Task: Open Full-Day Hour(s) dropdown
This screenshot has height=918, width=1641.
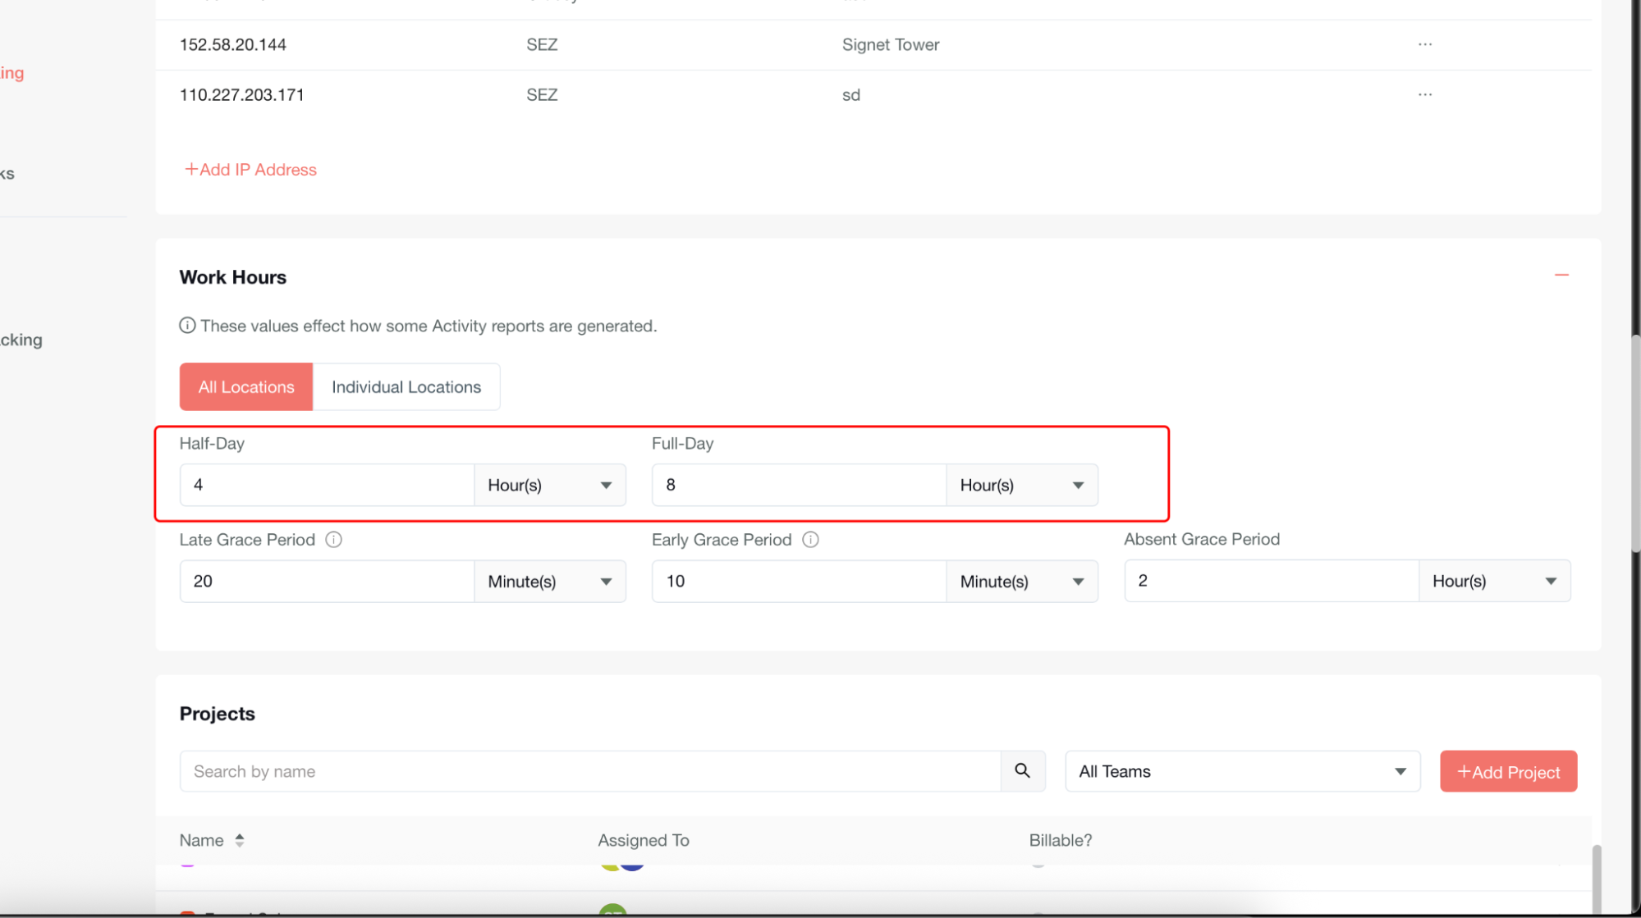Action: tap(1021, 485)
